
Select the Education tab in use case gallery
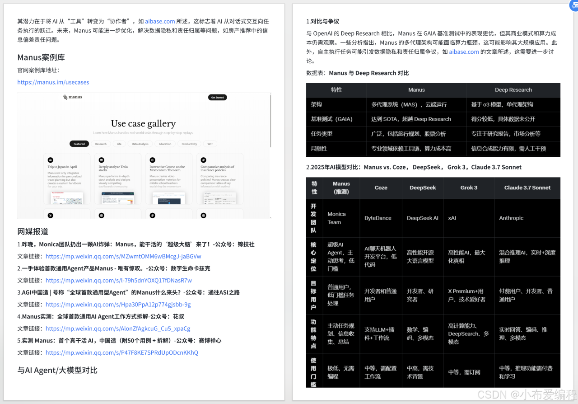click(165, 144)
